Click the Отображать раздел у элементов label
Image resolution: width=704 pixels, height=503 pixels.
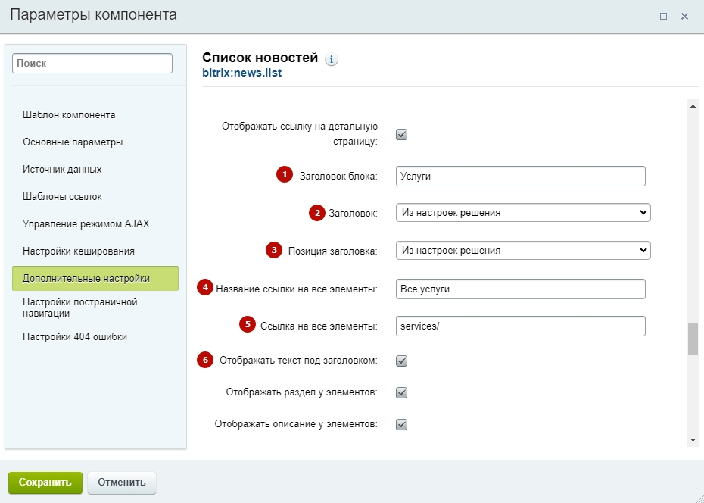click(302, 392)
